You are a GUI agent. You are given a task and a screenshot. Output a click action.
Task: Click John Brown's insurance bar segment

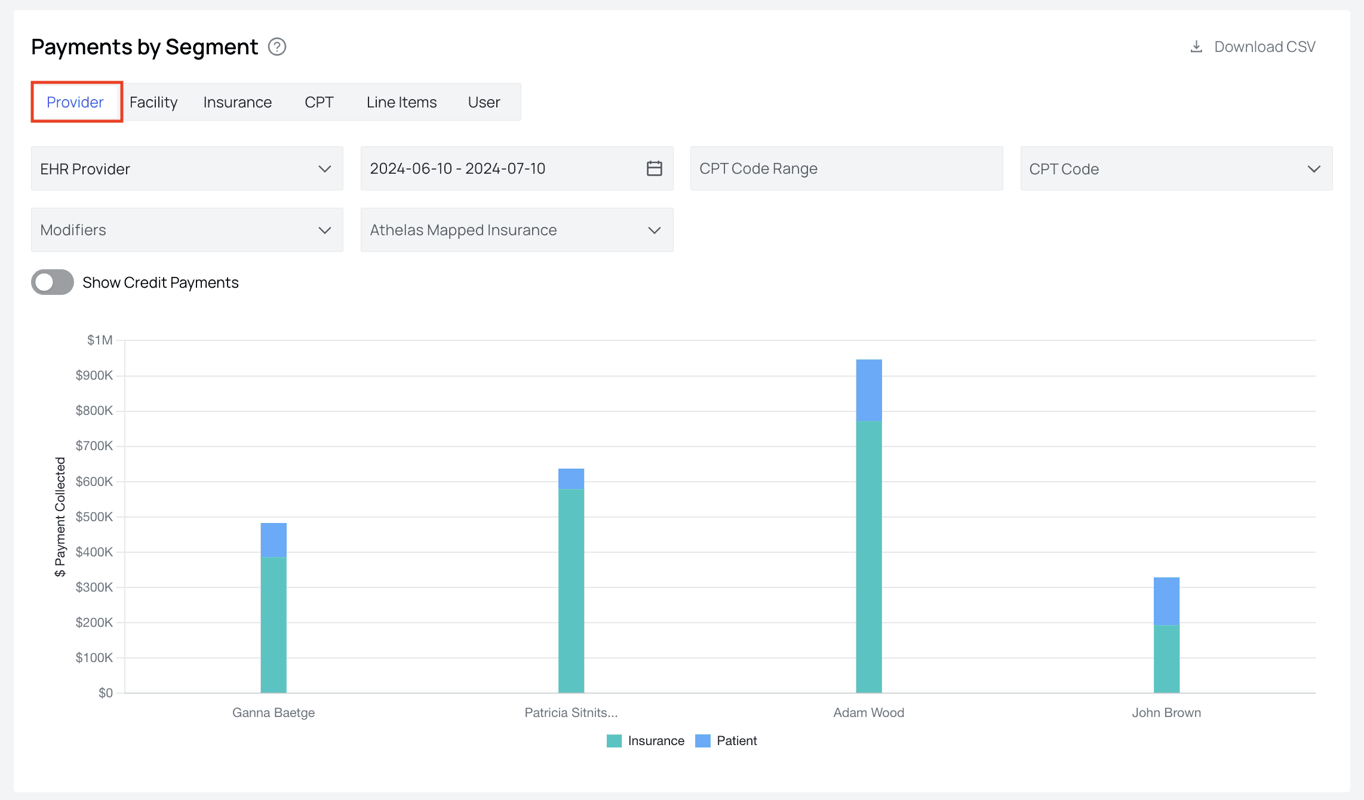click(1166, 659)
